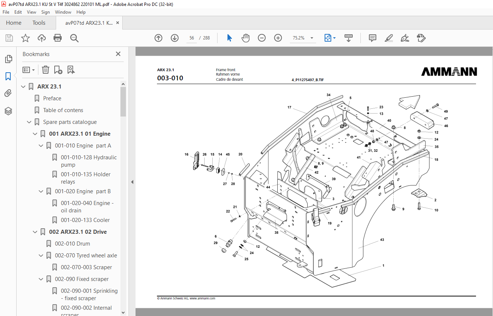493x316 pixels.
Task: Go to 001-010-128 Hydraulic pump bookmark
Action: 89,161
